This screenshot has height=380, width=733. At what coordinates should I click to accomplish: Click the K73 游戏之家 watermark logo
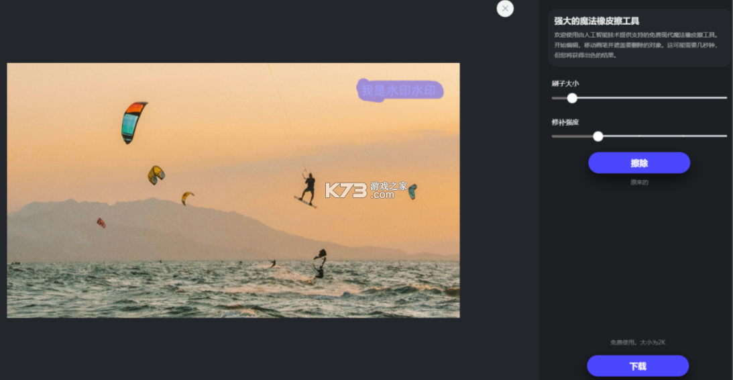pyautogui.click(x=366, y=189)
